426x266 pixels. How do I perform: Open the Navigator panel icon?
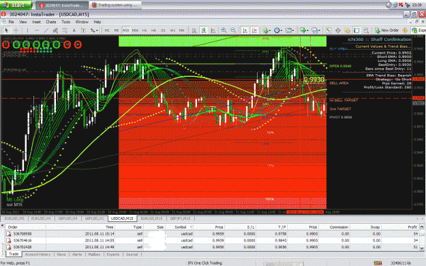tap(347, 31)
